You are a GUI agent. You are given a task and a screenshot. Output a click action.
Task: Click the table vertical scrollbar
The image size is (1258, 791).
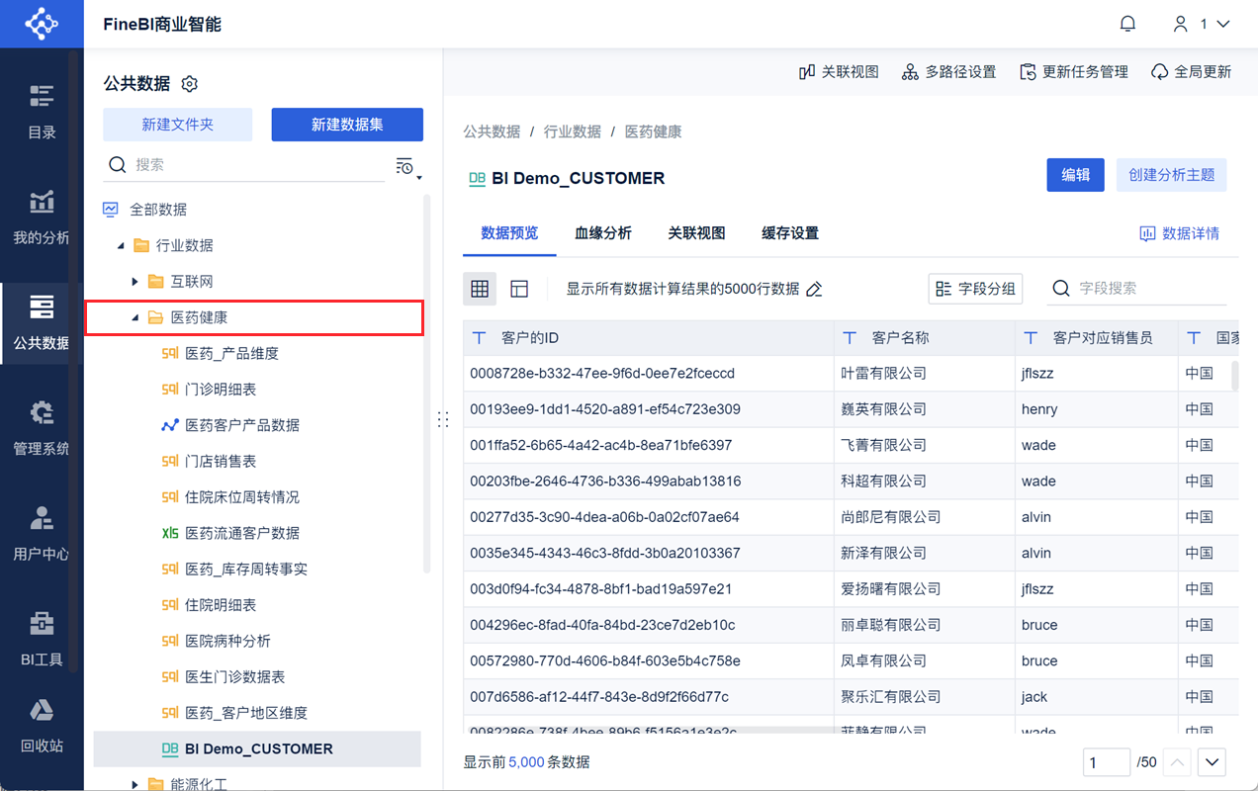coord(1234,376)
